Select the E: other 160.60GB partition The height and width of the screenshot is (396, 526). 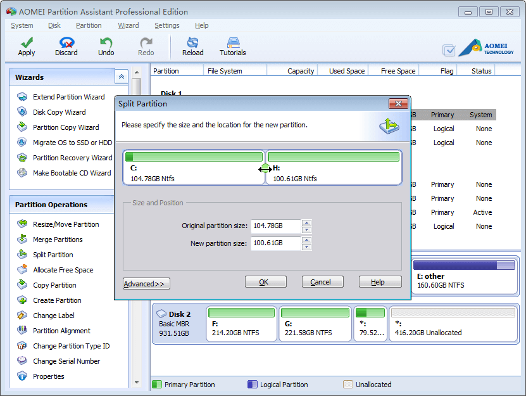[465, 276]
